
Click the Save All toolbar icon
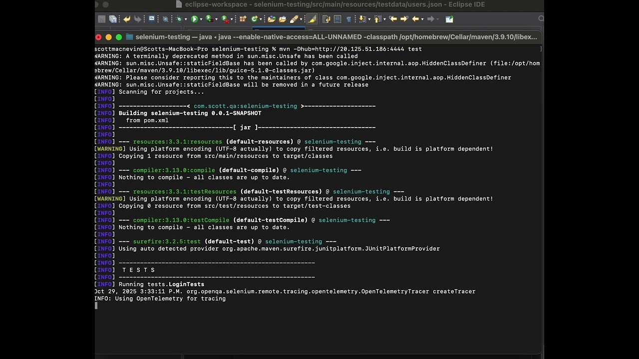(x=113, y=19)
